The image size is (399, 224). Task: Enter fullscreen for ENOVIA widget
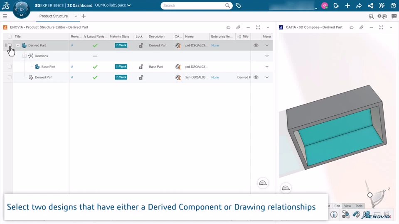(x=258, y=27)
